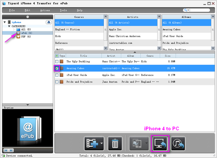
Task: Sort by the Size column header
Action: [168, 56]
